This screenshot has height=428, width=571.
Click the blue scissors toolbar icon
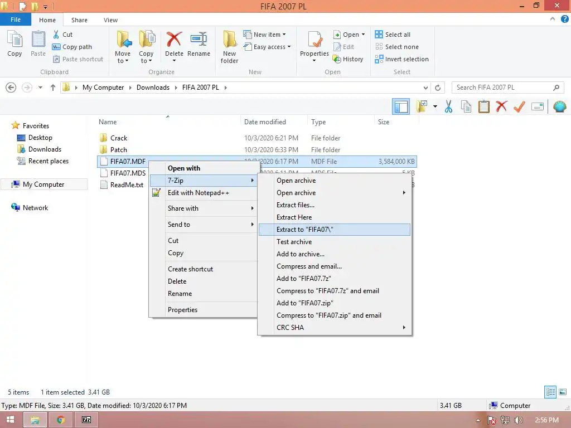pos(448,106)
